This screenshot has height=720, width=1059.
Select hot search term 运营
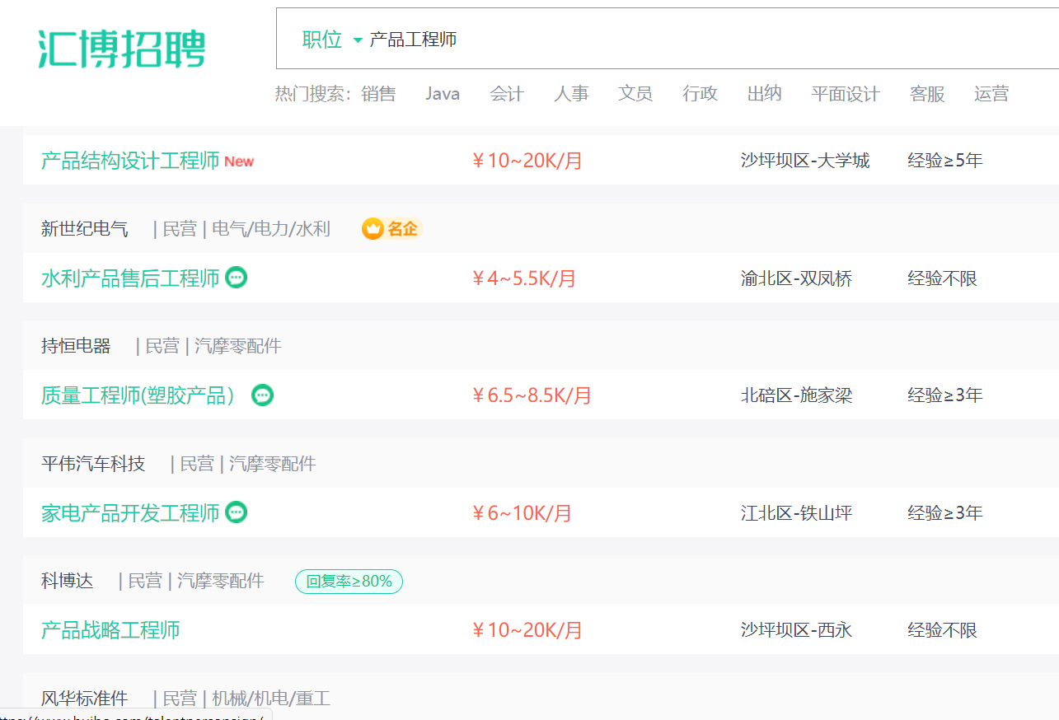click(991, 94)
